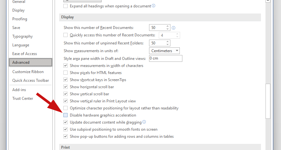
Task: Uncheck Show pop-up buttons for adding rows
Action: 65,136
